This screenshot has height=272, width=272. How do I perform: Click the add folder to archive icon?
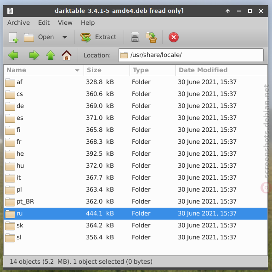click(x=151, y=37)
